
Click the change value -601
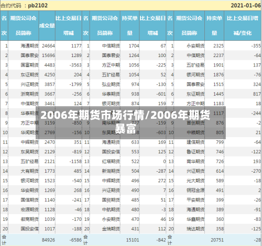pos(161,94)
